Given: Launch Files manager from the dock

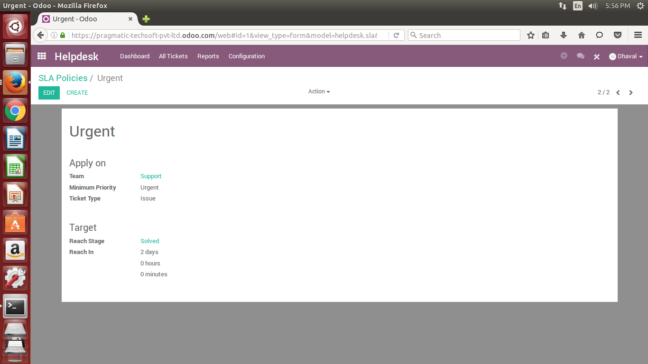Looking at the screenshot, I should (x=15, y=54).
